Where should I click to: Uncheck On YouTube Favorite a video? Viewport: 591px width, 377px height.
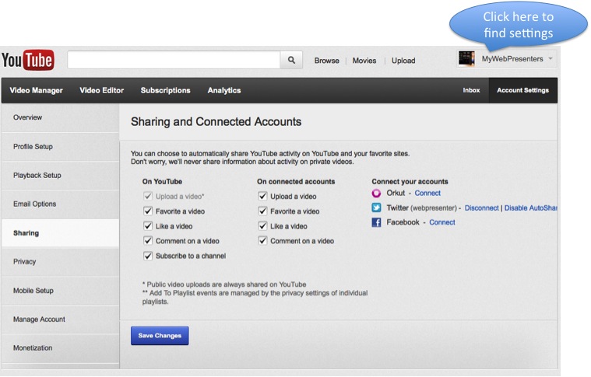pyautogui.click(x=148, y=211)
